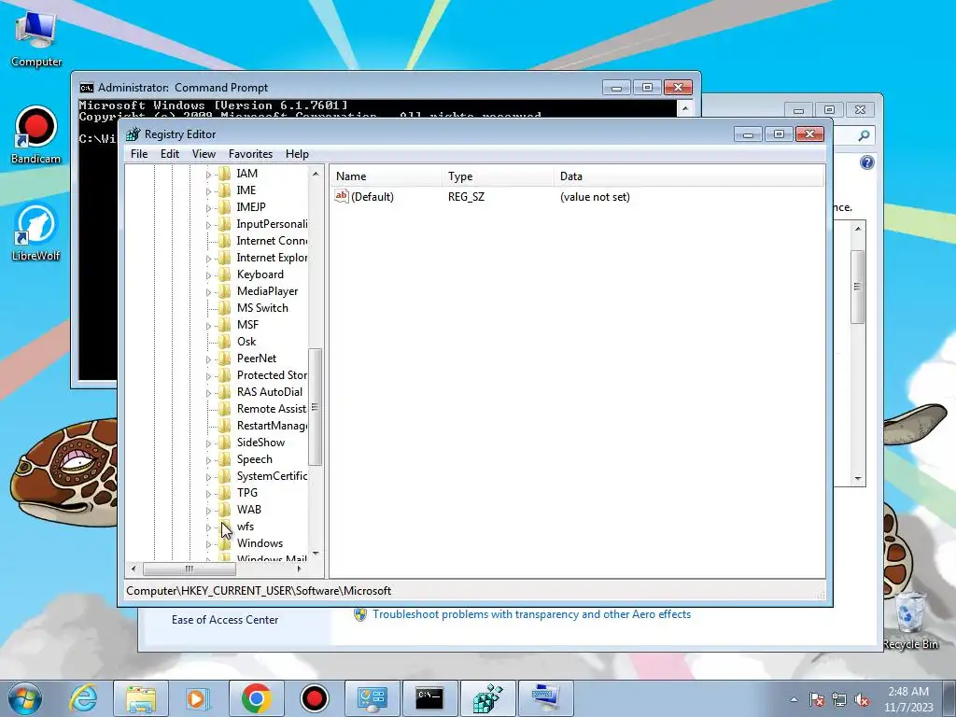
Task: Open the Help menu in Registry Editor
Action: point(297,154)
